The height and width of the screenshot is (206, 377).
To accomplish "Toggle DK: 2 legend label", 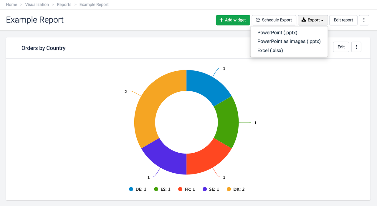I will pyautogui.click(x=239, y=189).
